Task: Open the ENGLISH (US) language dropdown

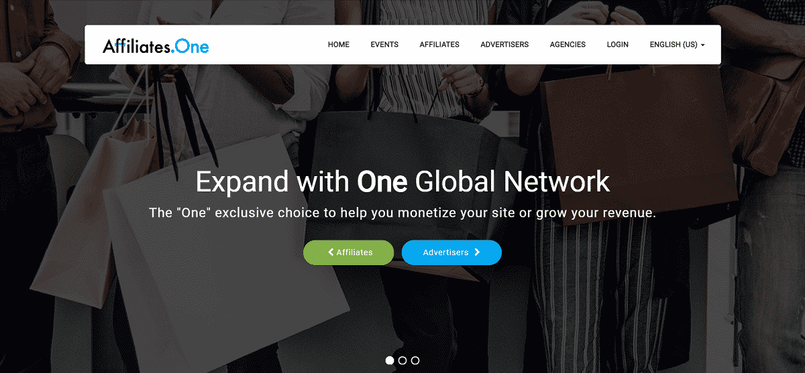Action: (x=677, y=45)
